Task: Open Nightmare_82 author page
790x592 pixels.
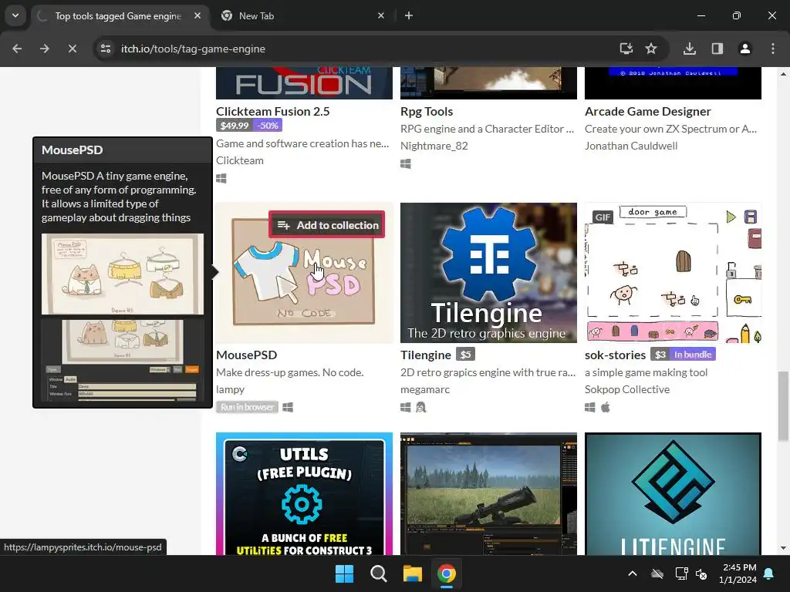Action: pyautogui.click(x=434, y=146)
